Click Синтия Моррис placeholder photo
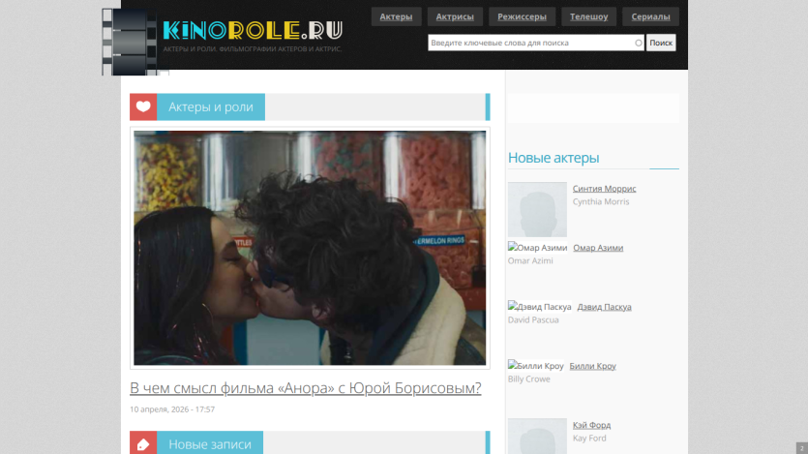808x454 pixels. point(537,209)
